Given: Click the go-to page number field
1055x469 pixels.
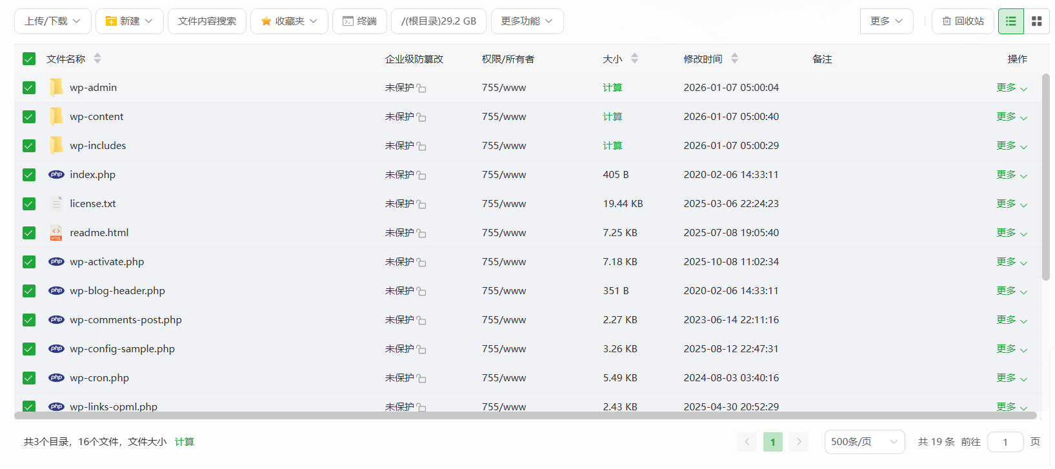Looking at the screenshot, I should pos(1005,442).
